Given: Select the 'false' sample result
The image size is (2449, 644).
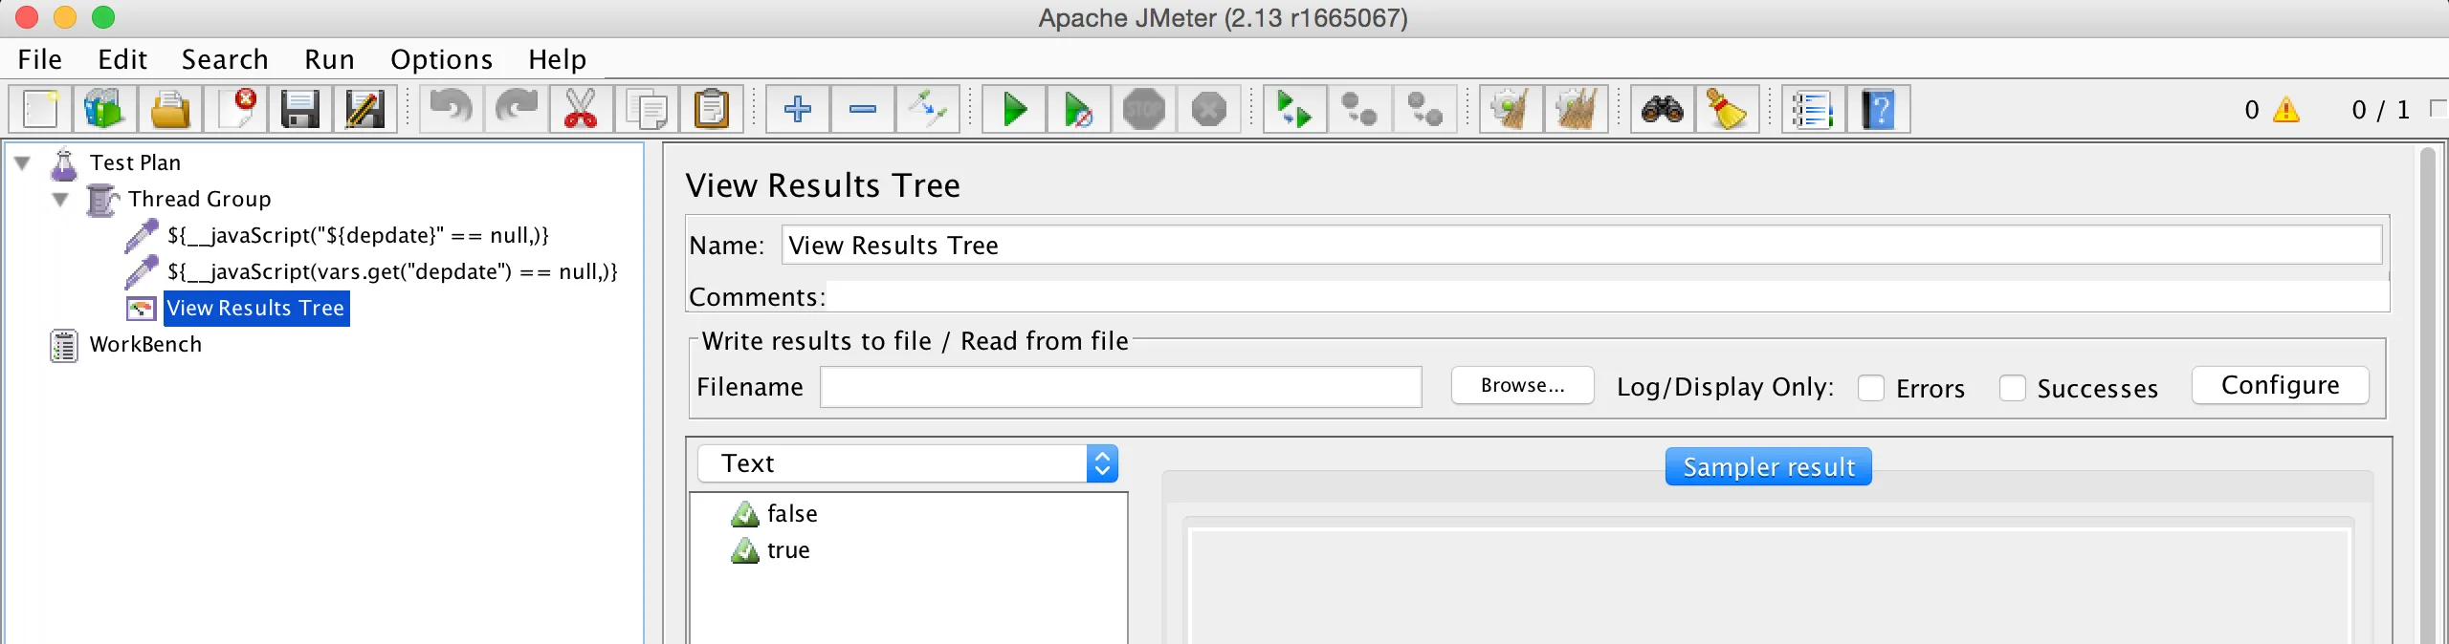Looking at the screenshot, I should click(792, 514).
